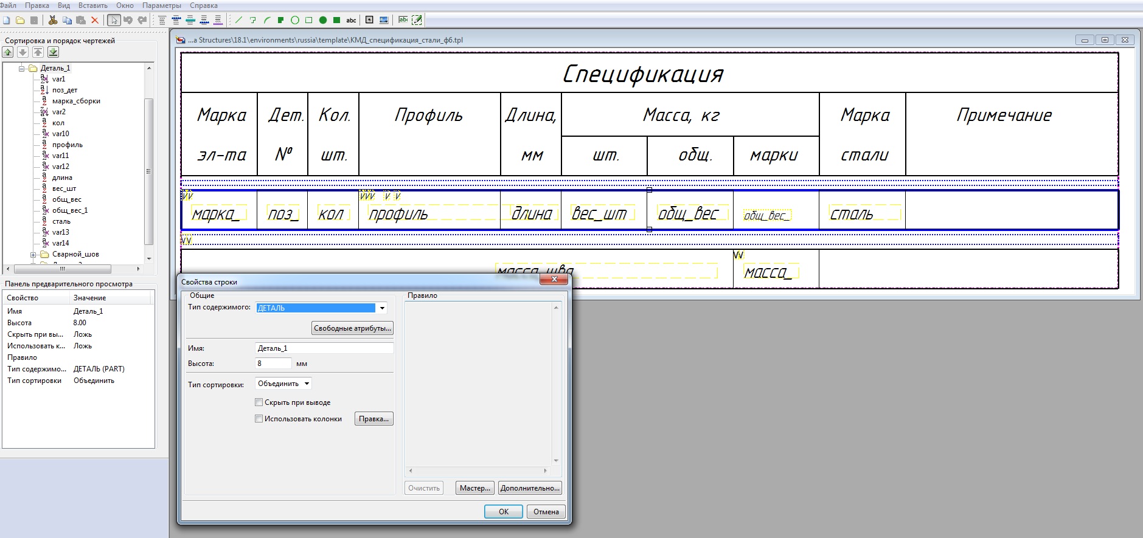Viewport: 1143px width, 538px height.
Task: Enable 'Скрыть при выводе' checkbox
Action: point(259,402)
